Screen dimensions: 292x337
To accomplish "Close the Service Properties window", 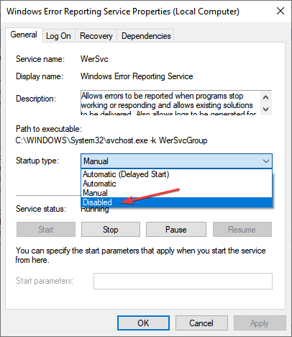I will point(280,11).
